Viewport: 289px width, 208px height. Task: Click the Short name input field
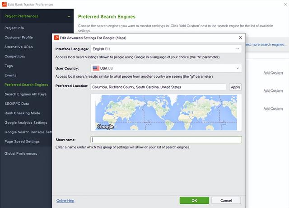(x=166, y=140)
